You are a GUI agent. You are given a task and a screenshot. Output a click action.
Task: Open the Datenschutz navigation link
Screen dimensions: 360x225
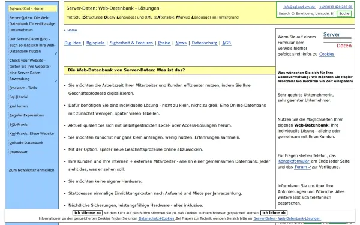205,43
